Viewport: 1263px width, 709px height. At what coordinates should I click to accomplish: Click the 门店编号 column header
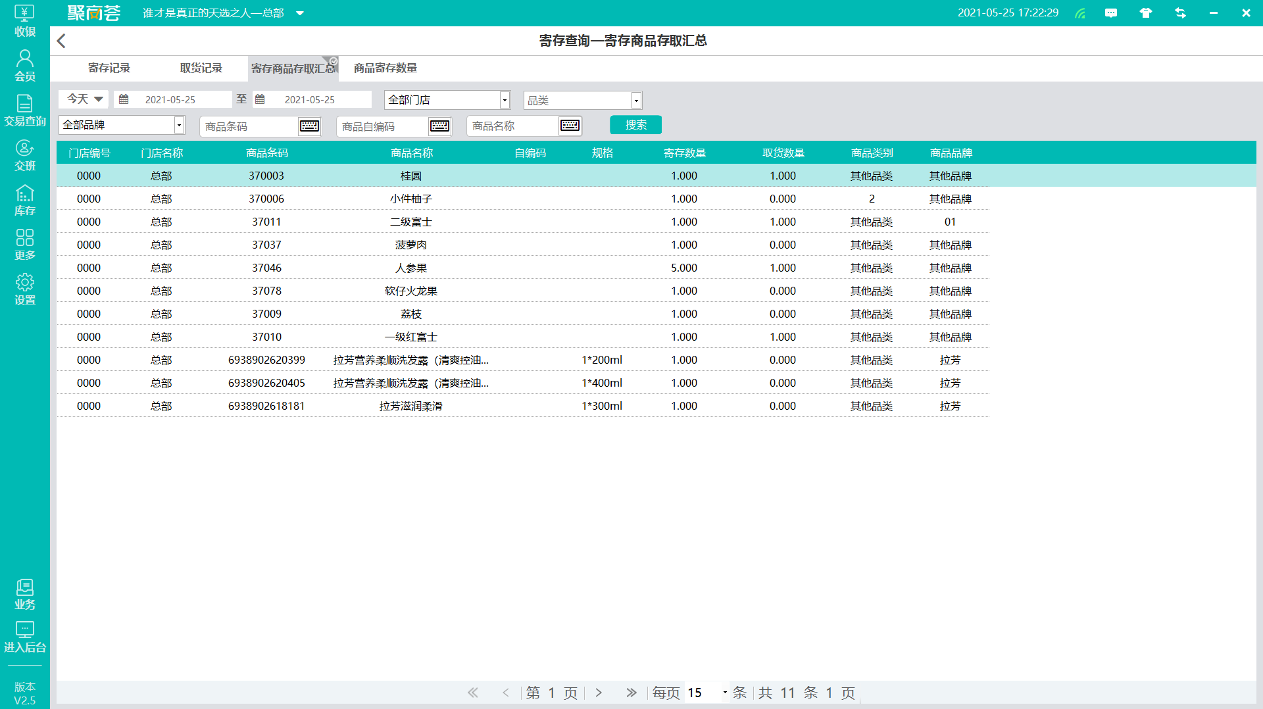pyautogui.click(x=89, y=153)
